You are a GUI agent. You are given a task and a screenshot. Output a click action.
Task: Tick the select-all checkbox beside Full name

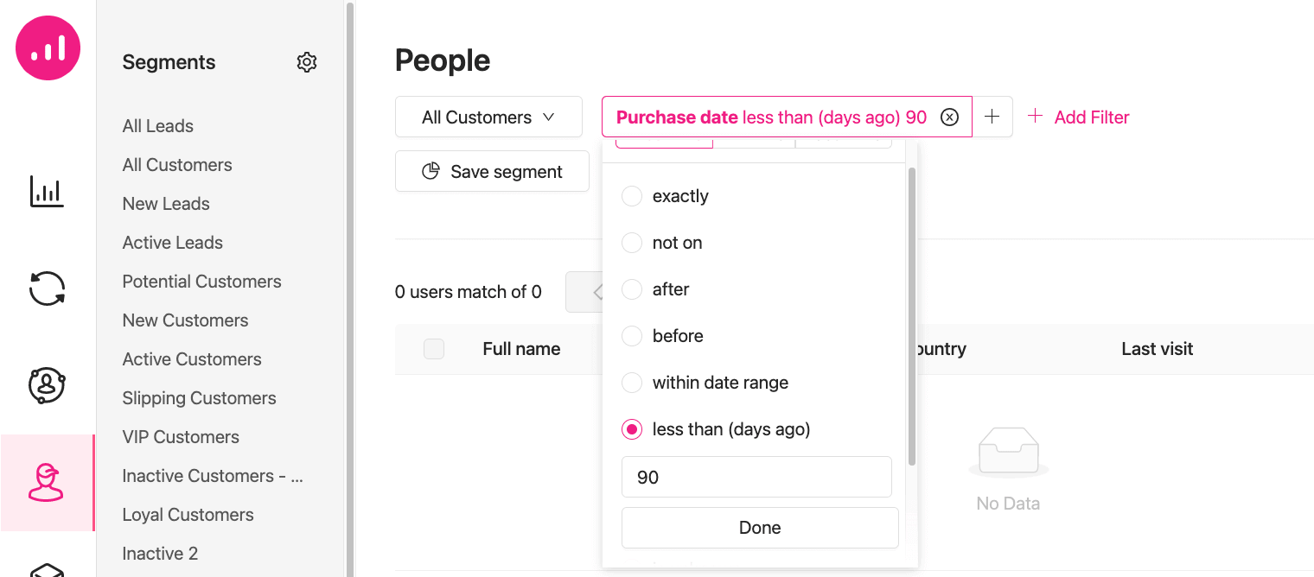[434, 349]
